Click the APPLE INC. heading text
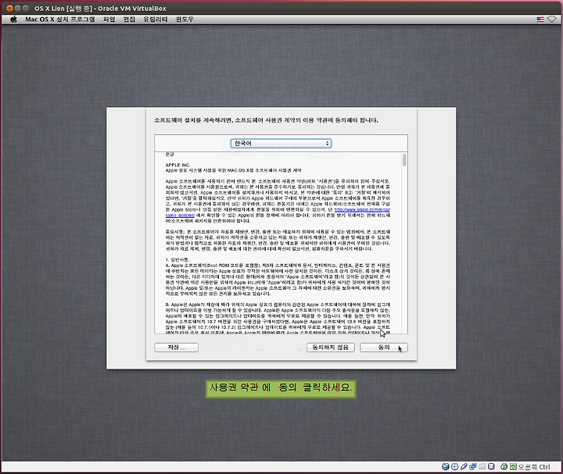 (x=178, y=165)
